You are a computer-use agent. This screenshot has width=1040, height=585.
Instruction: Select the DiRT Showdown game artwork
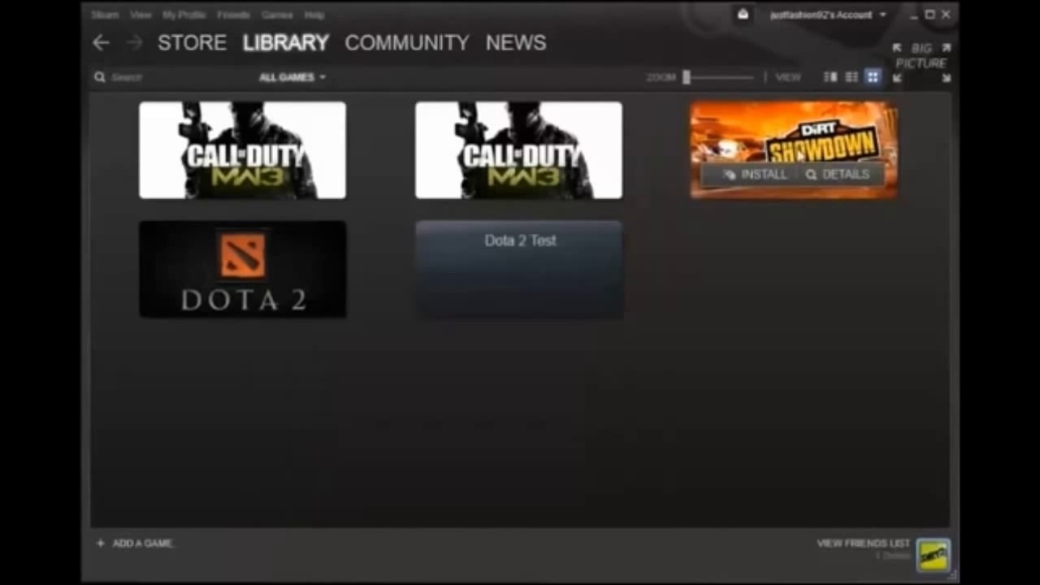(x=794, y=150)
